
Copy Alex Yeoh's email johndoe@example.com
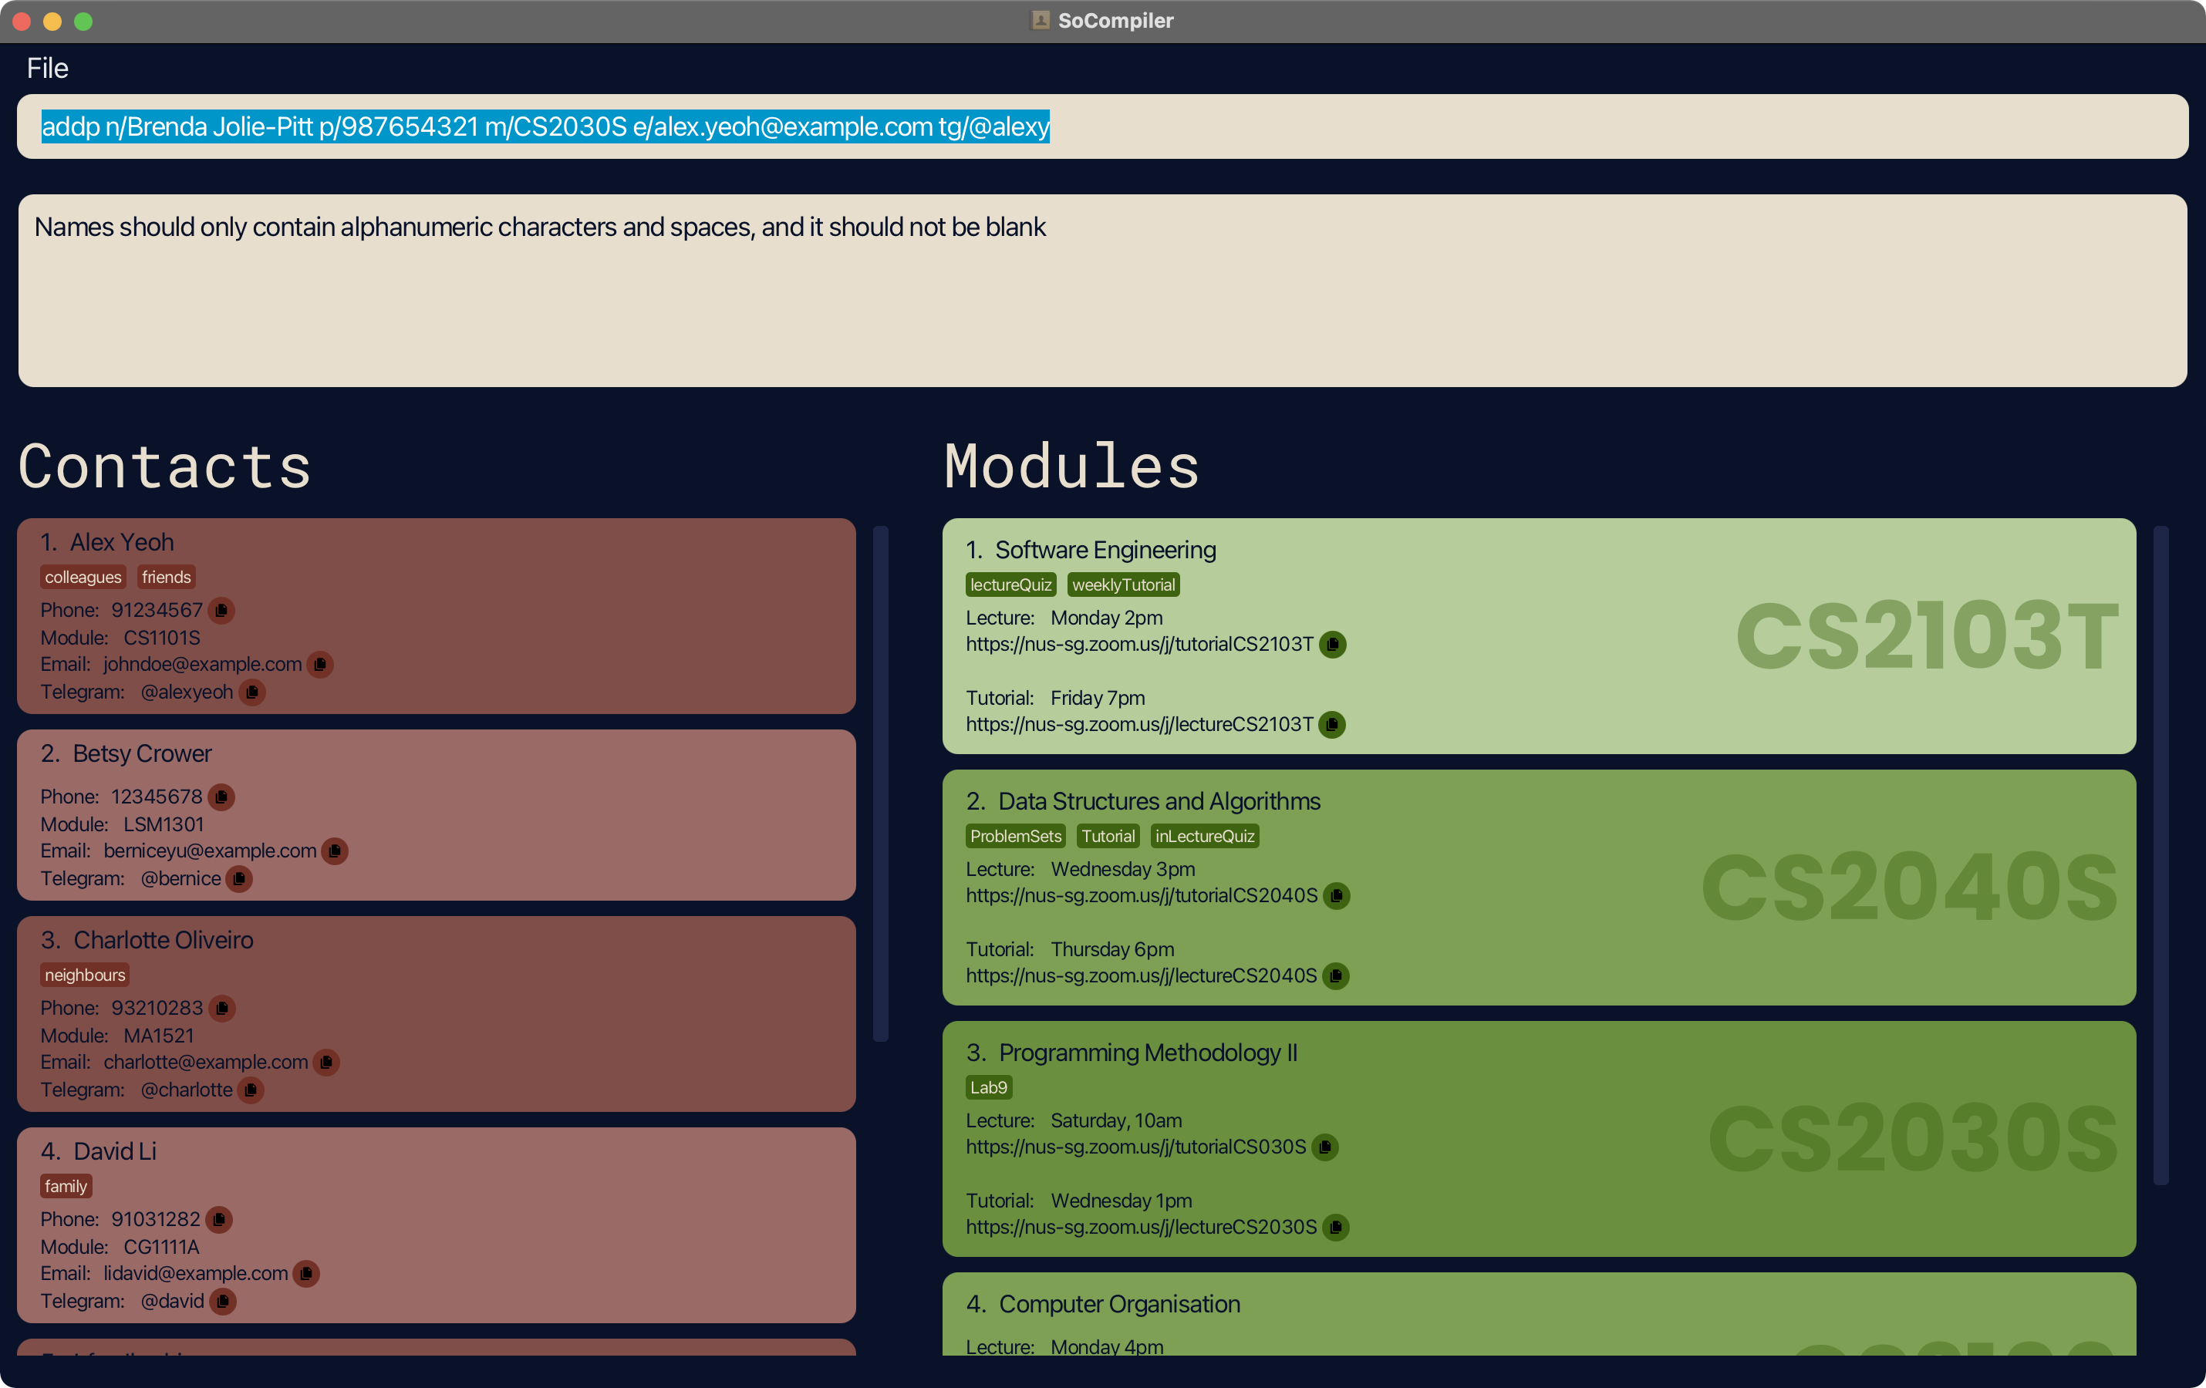[320, 664]
